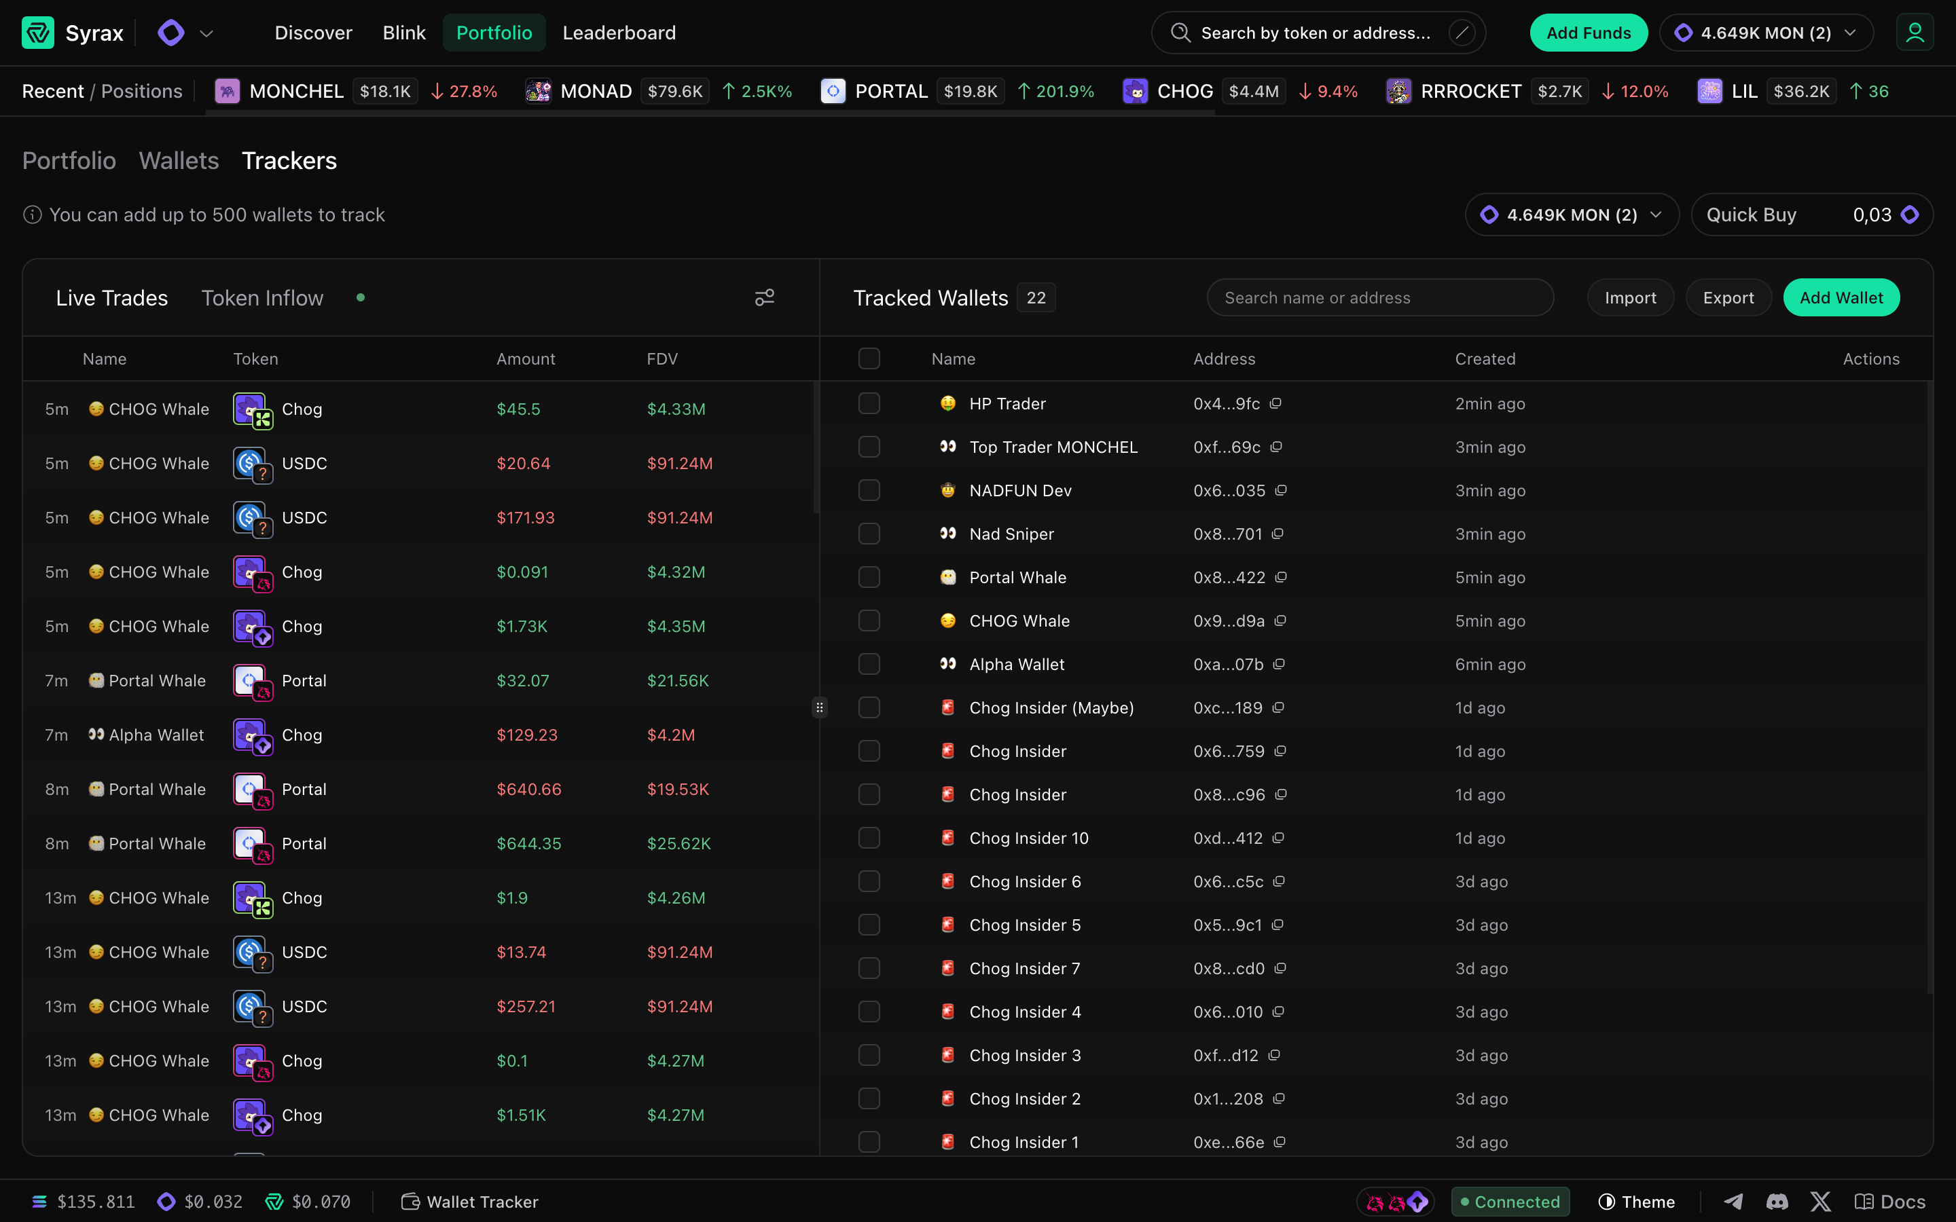
Task: Switch to the Token Inflow tab
Action: pyautogui.click(x=262, y=298)
